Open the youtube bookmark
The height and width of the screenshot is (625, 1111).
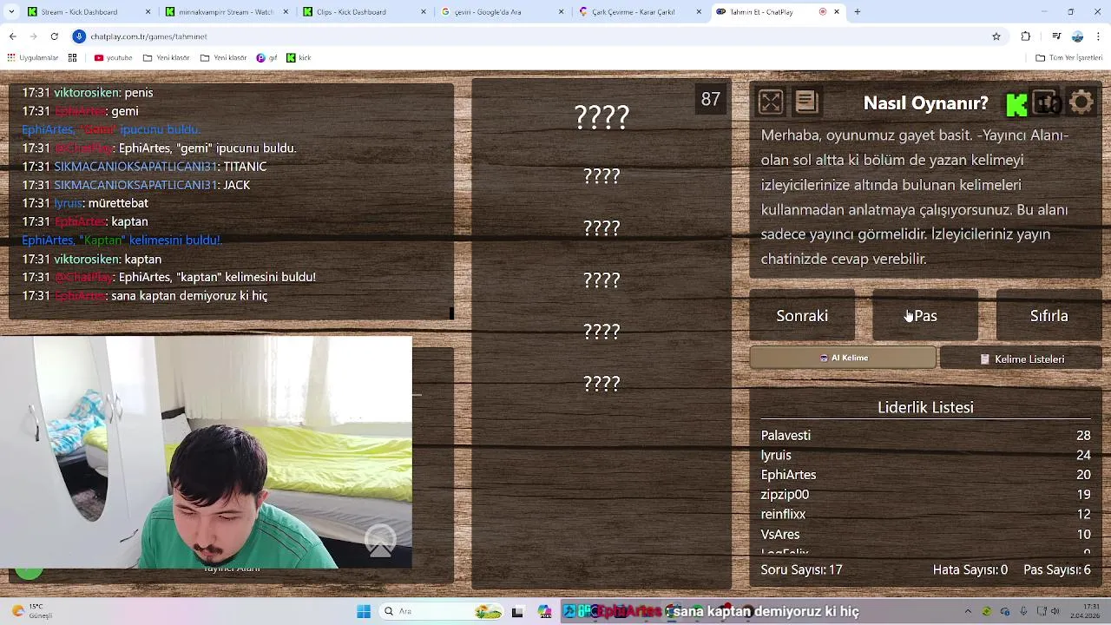pyautogui.click(x=113, y=58)
